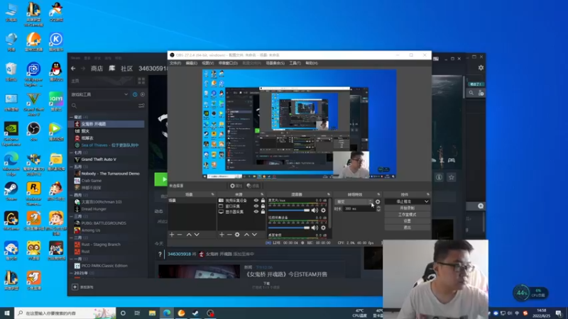Screen dimensions: 568x319
Task: Open the 渐变 transition type dropdown
Action: [x=354, y=202]
